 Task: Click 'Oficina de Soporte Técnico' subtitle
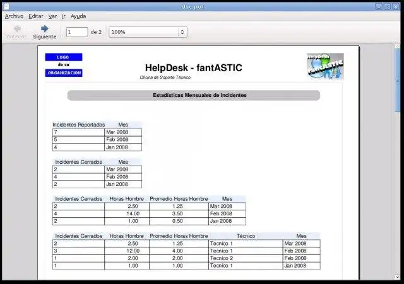165,77
